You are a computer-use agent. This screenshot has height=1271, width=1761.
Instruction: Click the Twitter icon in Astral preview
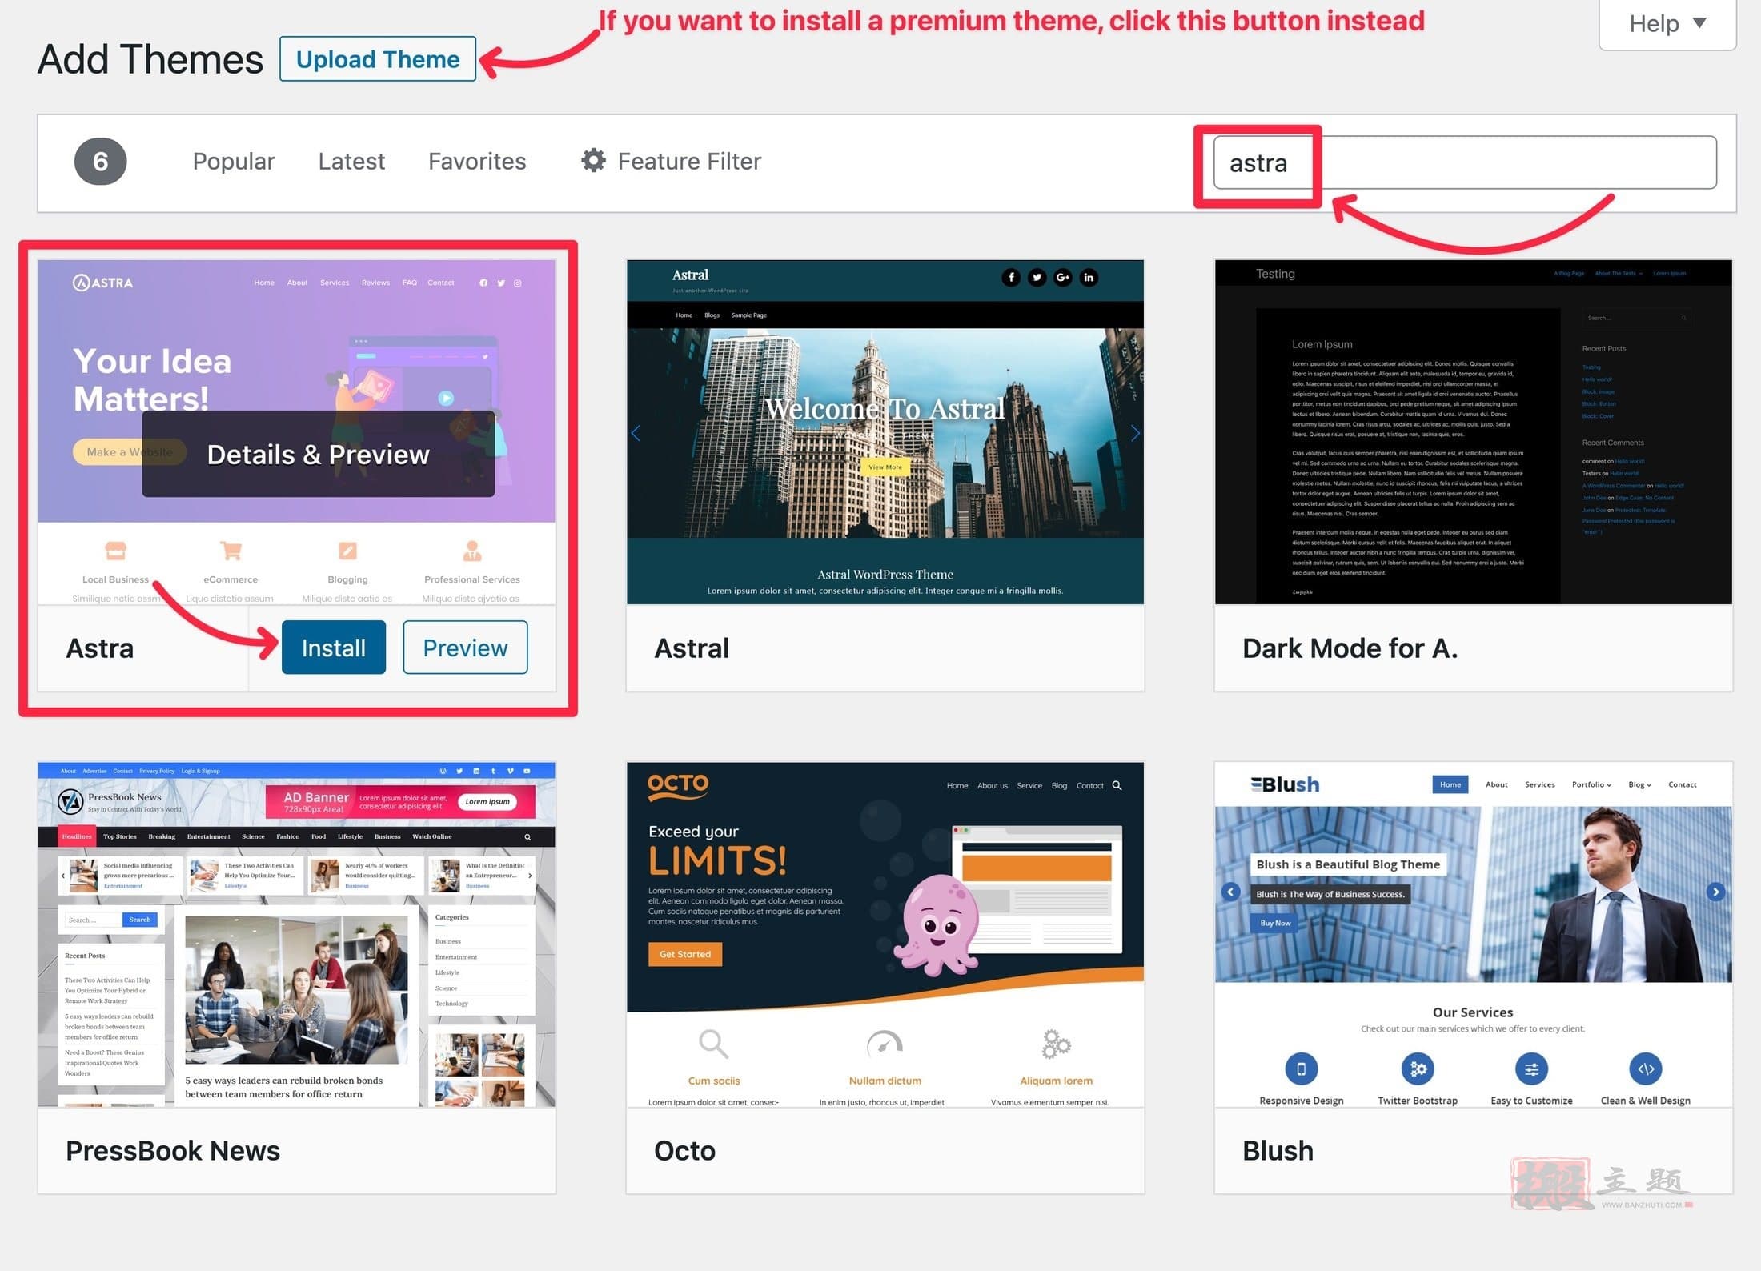pyautogui.click(x=1037, y=278)
